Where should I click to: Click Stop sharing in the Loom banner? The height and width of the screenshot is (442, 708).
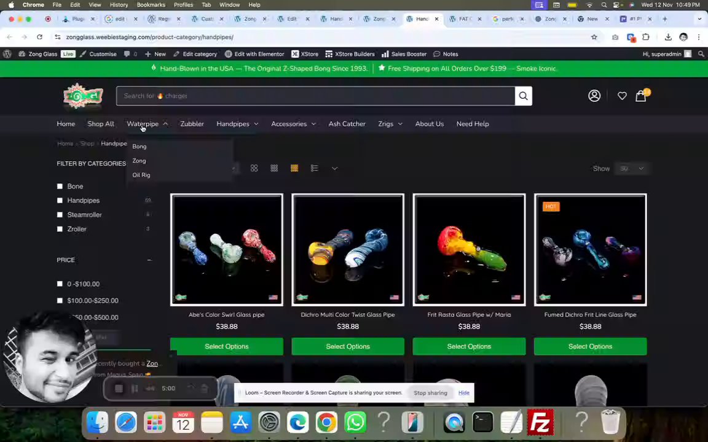[430, 393]
